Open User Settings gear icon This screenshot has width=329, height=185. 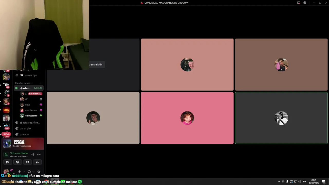click(x=39, y=172)
